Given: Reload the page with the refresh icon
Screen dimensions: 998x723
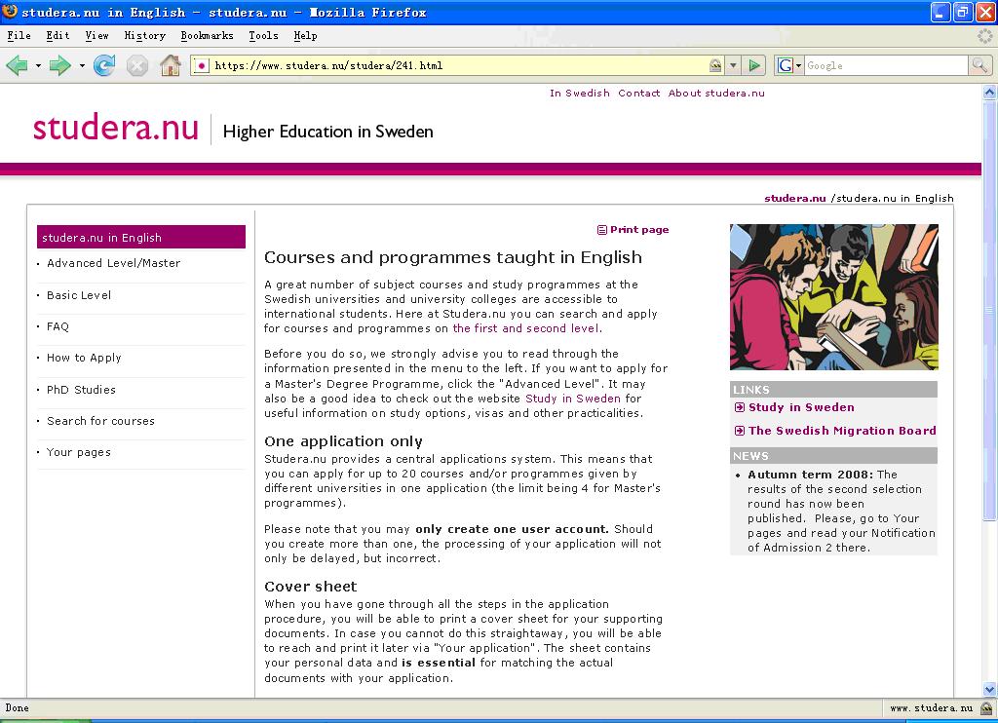Looking at the screenshot, I should click(x=103, y=65).
